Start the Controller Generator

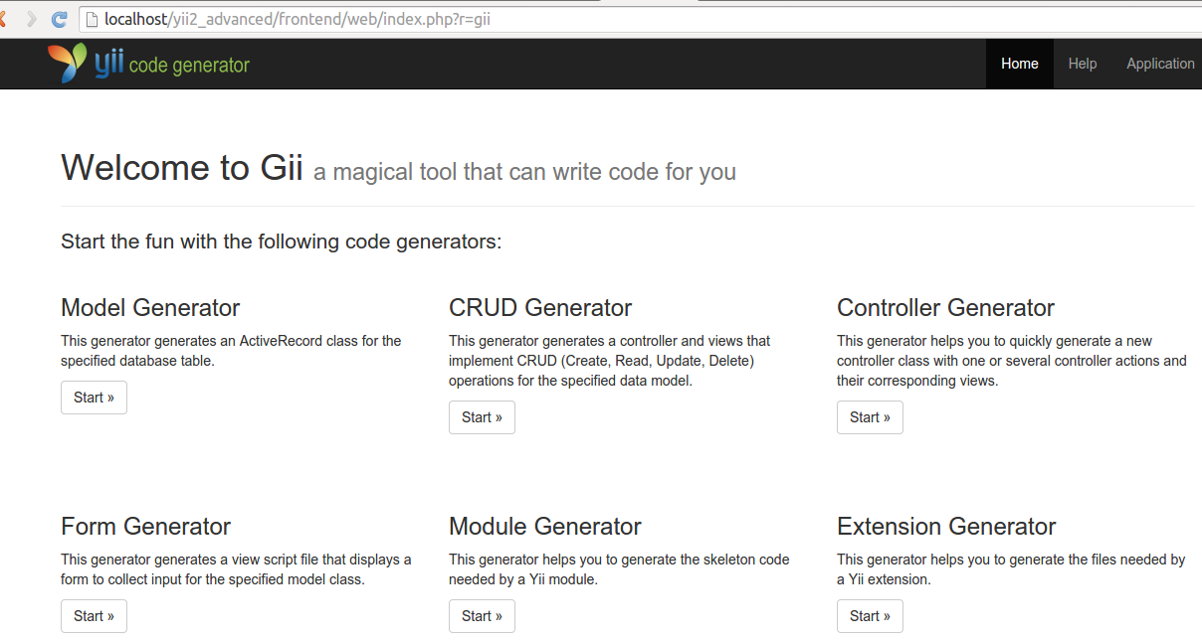(x=870, y=417)
